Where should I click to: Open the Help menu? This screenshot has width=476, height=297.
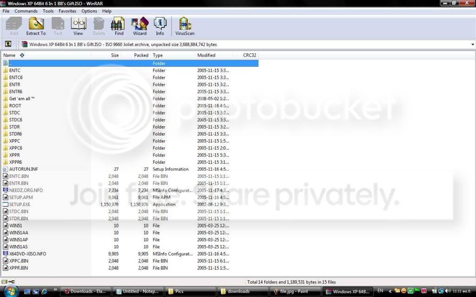click(x=106, y=11)
